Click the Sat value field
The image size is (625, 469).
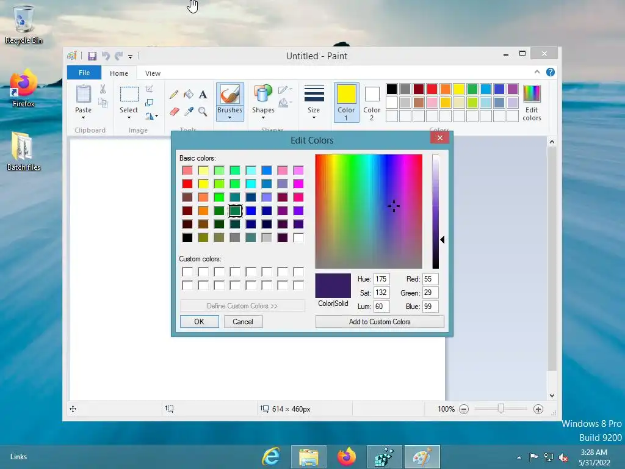pyautogui.click(x=381, y=293)
